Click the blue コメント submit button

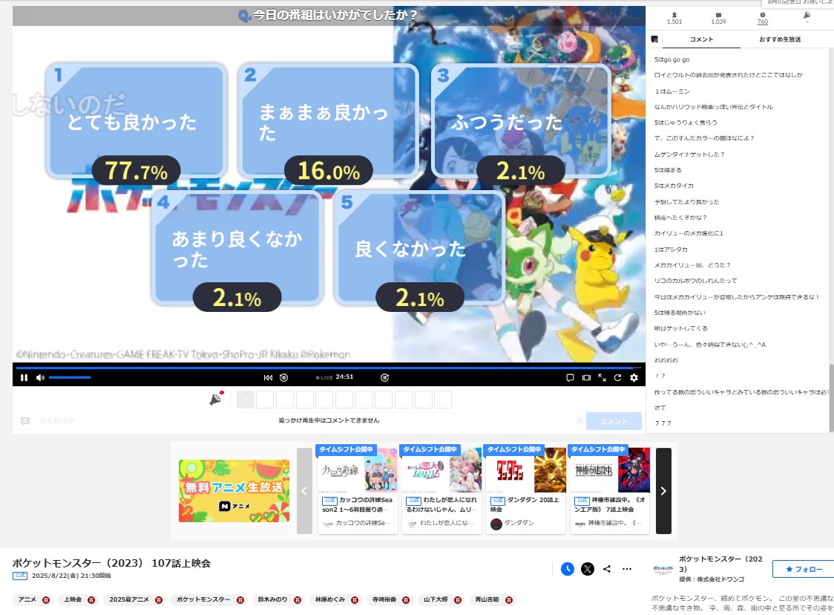pos(614,421)
